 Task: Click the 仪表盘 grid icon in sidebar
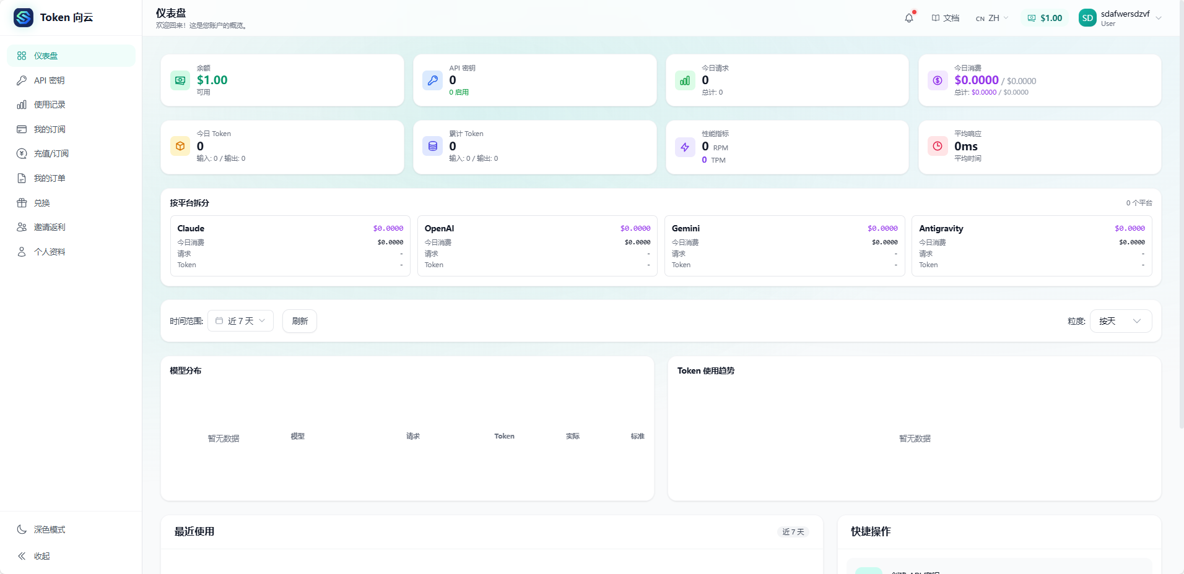point(22,56)
